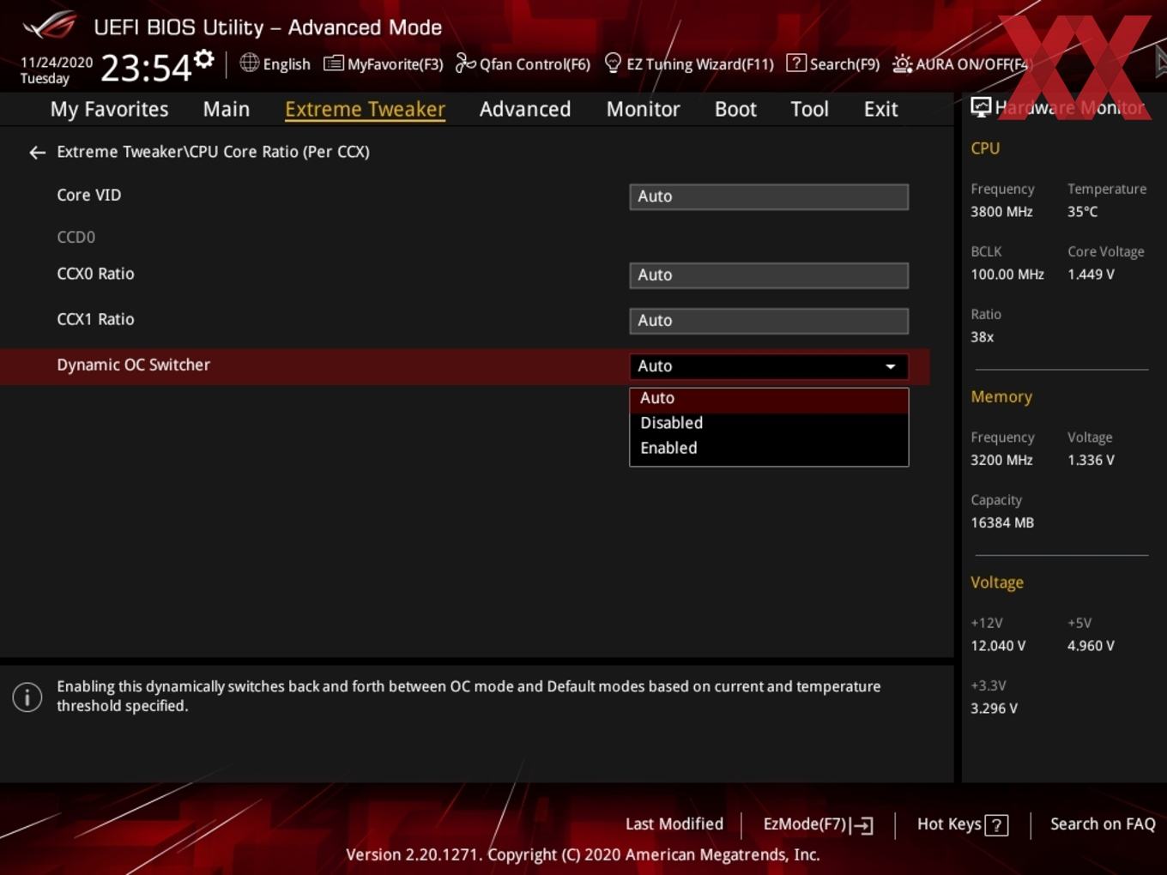
Task: Switch to the Boot tab
Action: coord(735,109)
